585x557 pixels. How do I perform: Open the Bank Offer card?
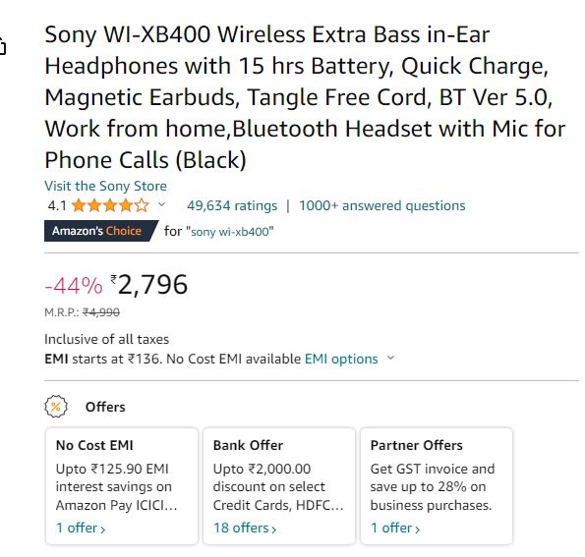279,486
